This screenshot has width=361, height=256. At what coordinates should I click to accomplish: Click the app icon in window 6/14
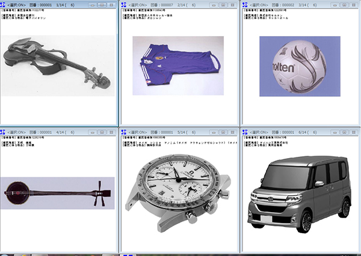(x=245, y=132)
